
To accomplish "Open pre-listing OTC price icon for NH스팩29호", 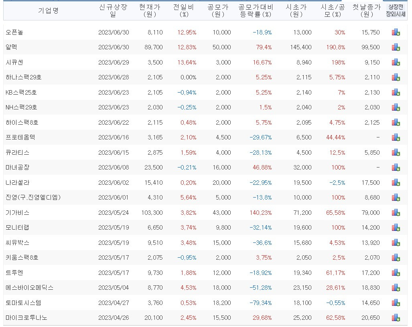I will click(396, 107).
